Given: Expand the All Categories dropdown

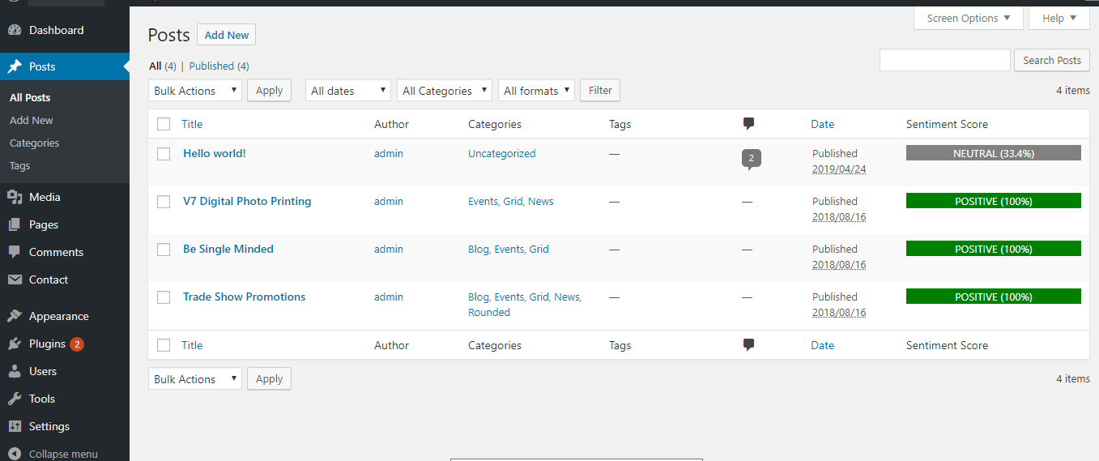Looking at the screenshot, I should point(445,91).
